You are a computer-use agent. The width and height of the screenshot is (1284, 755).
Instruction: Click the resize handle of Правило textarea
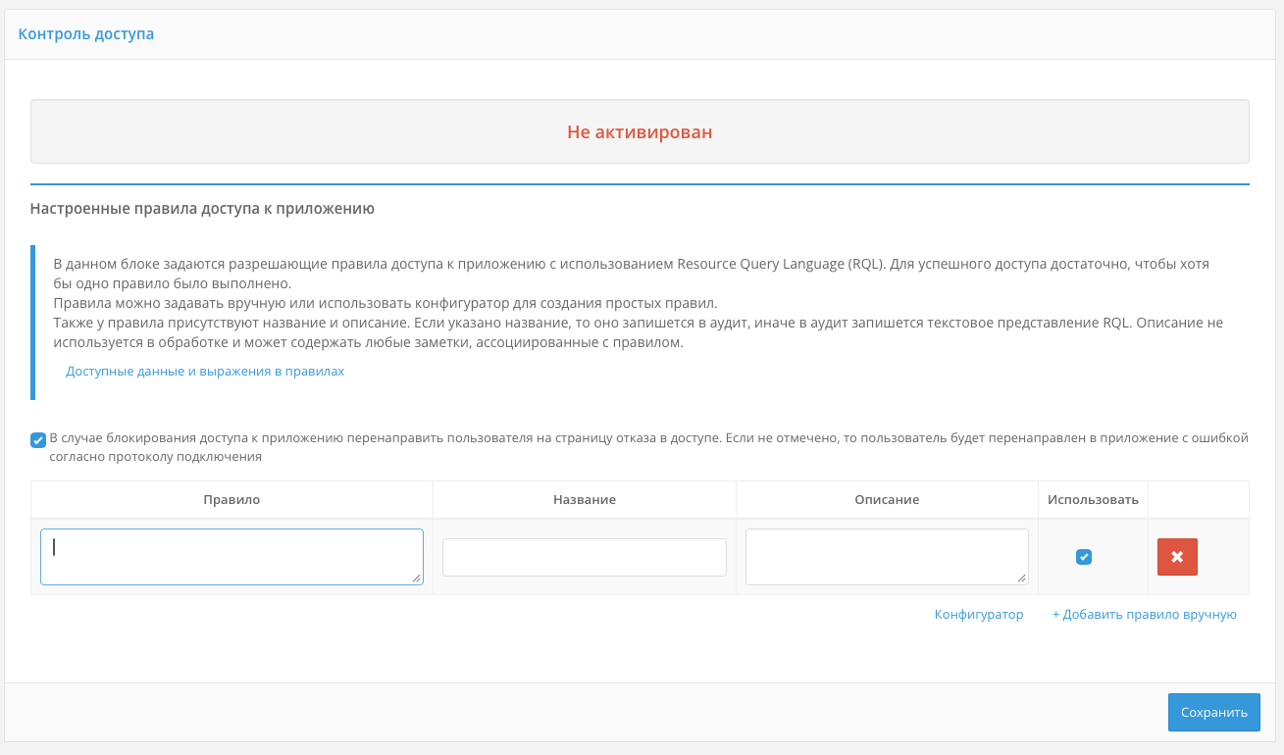[417, 579]
